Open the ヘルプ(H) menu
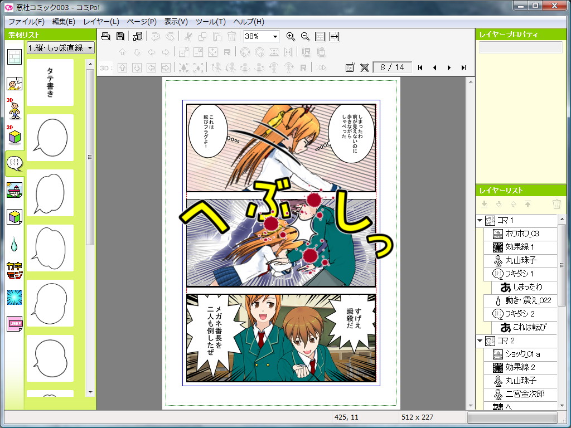The height and width of the screenshot is (428, 571). pos(249,22)
